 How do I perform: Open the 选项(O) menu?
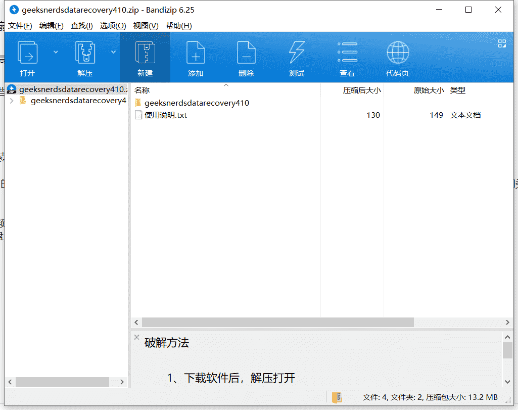(113, 26)
